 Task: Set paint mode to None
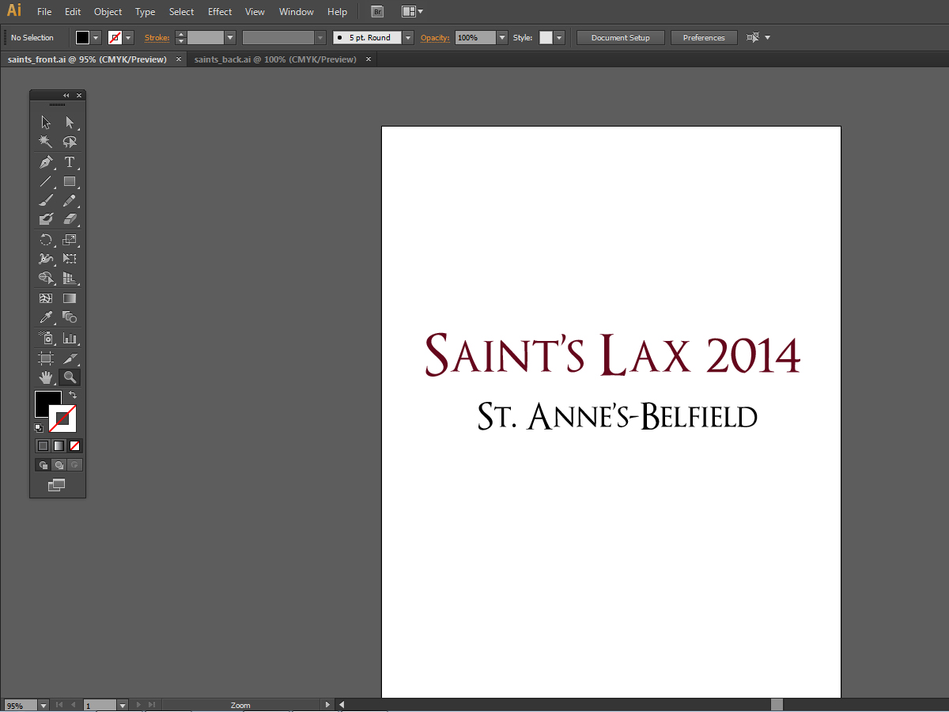point(75,445)
